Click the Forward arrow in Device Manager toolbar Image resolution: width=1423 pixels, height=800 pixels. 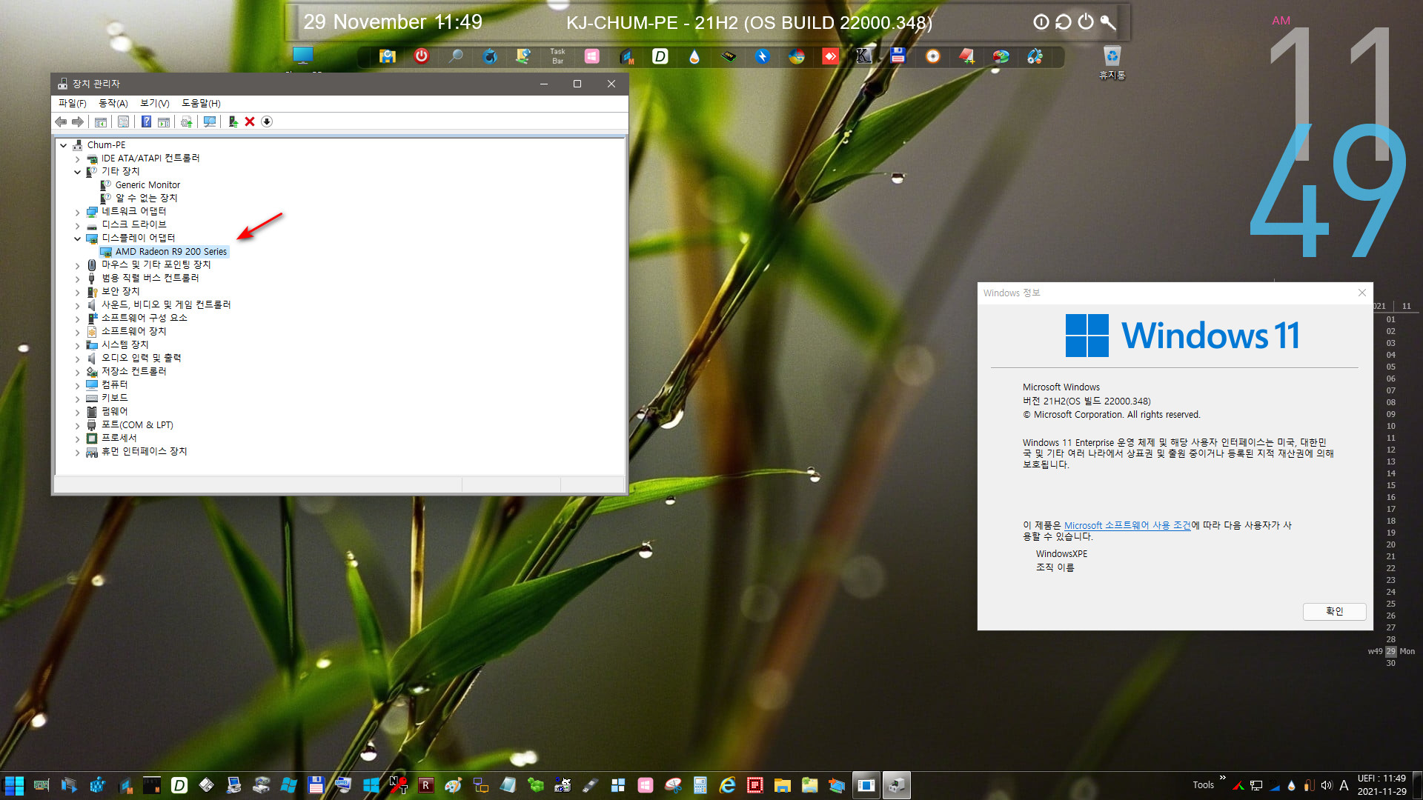click(78, 121)
